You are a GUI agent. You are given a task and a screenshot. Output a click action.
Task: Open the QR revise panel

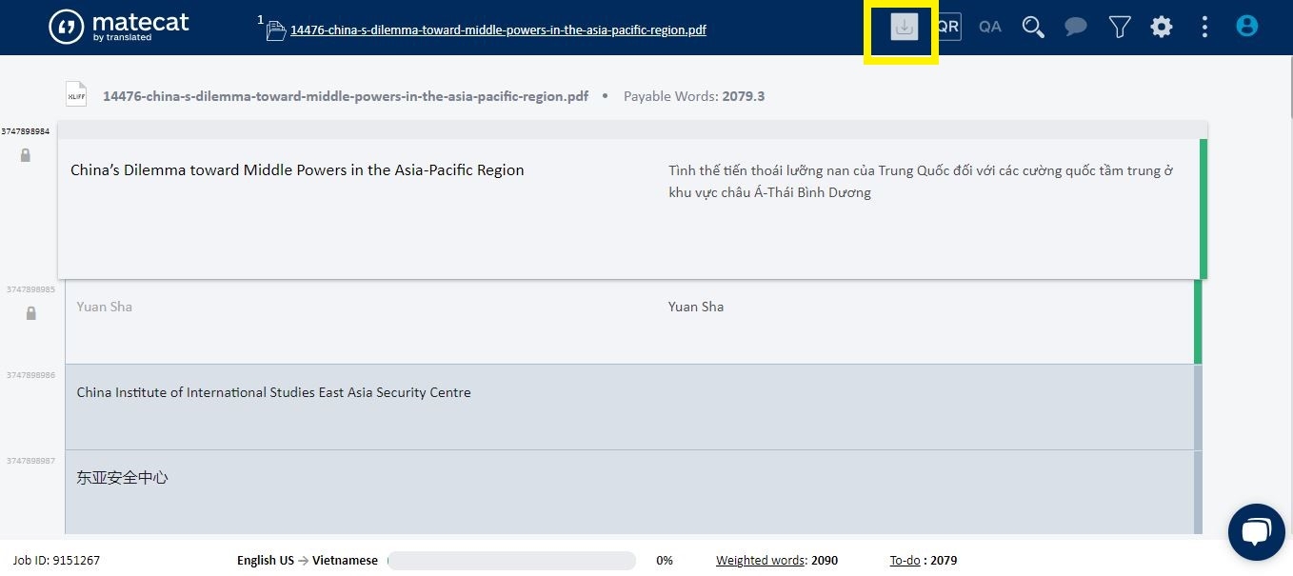[x=948, y=27]
